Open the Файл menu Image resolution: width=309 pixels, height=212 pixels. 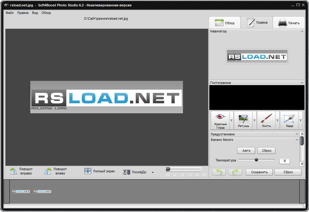point(10,13)
